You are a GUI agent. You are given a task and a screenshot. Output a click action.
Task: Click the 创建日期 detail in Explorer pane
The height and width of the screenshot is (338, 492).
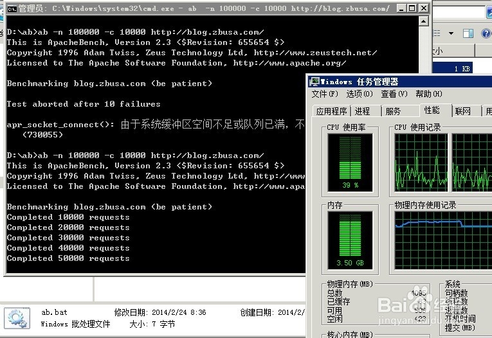tap(272, 312)
